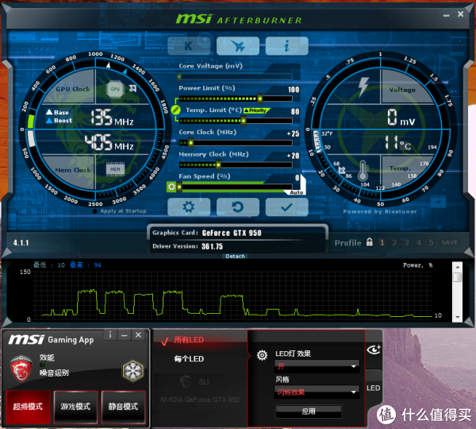Click the fan speed gear icon
Viewport: 476px width, 429px height.
pyautogui.click(x=171, y=187)
